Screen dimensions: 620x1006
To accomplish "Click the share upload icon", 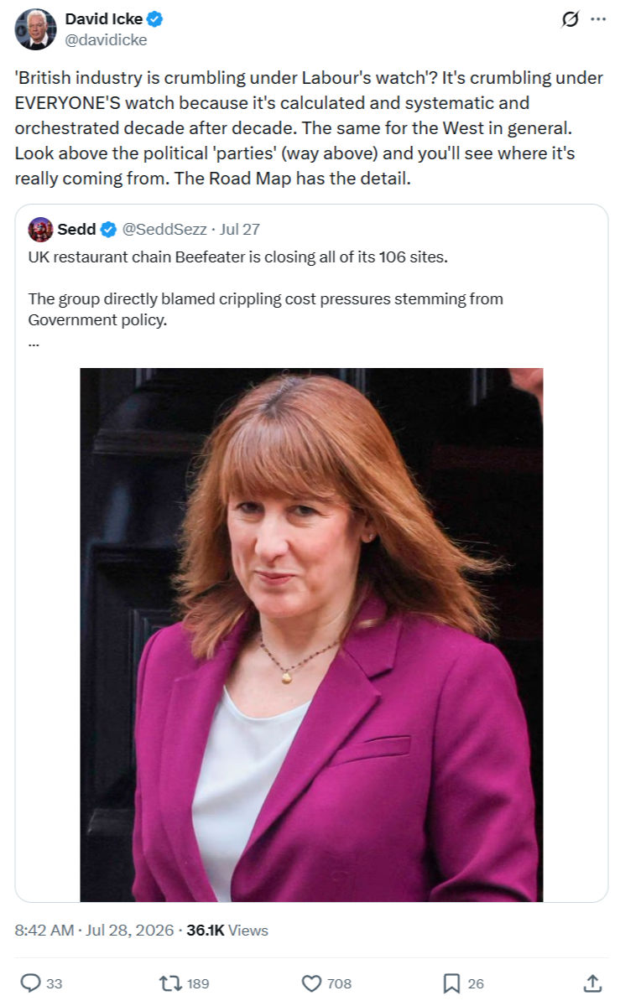I will pyautogui.click(x=592, y=983).
